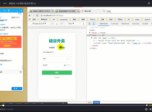Viewport: 152px width, 112px height.
Task: Open the iPhone 6/7/8 device dropdown
Action: point(39,24)
